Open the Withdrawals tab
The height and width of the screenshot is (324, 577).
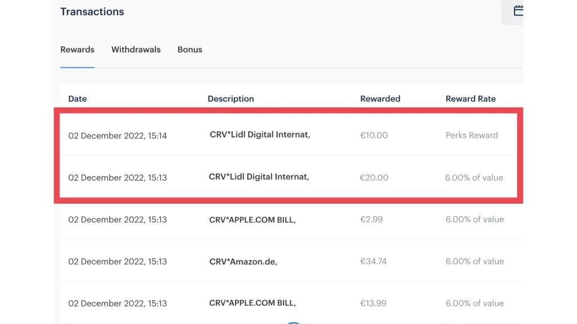point(136,49)
